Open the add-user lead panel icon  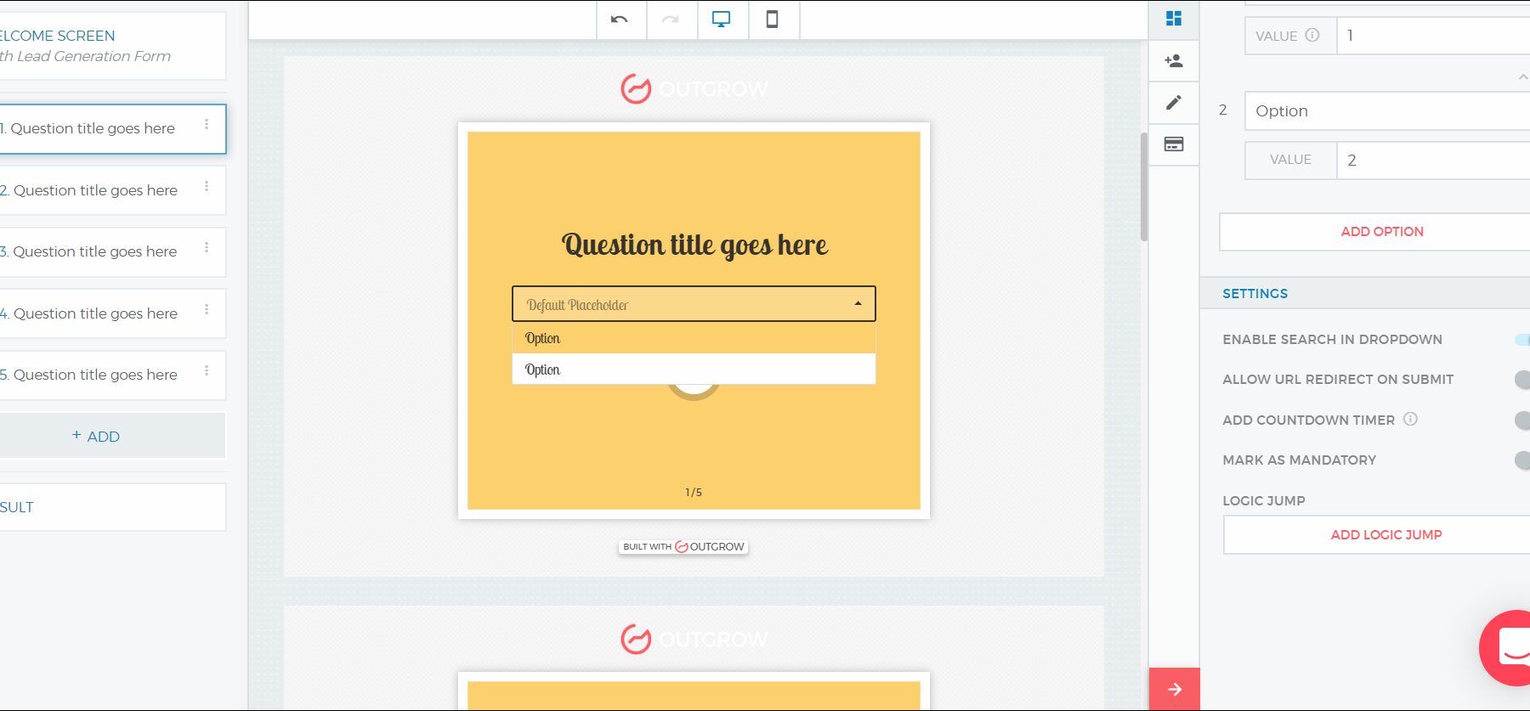click(1174, 61)
